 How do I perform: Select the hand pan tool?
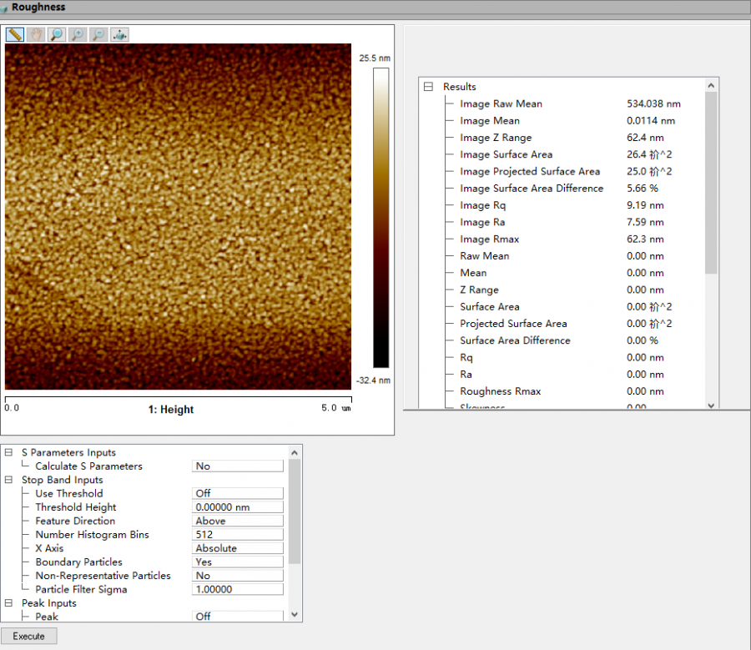tap(35, 34)
